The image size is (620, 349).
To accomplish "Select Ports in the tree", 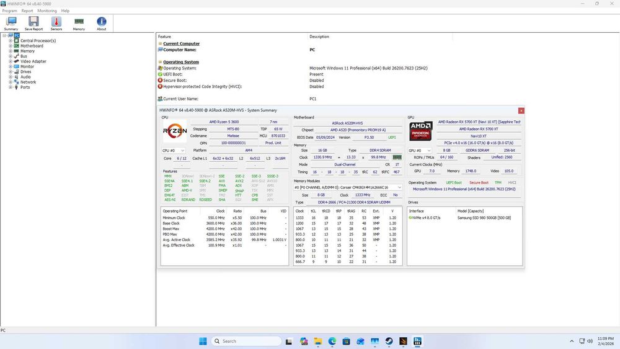I will tap(25, 87).
